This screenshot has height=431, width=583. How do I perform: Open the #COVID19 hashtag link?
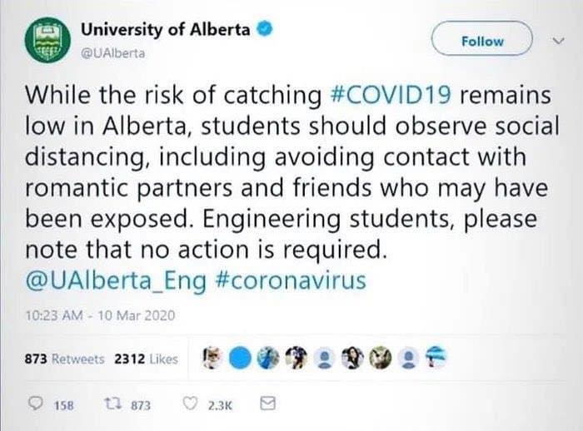pyautogui.click(x=391, y=95)
